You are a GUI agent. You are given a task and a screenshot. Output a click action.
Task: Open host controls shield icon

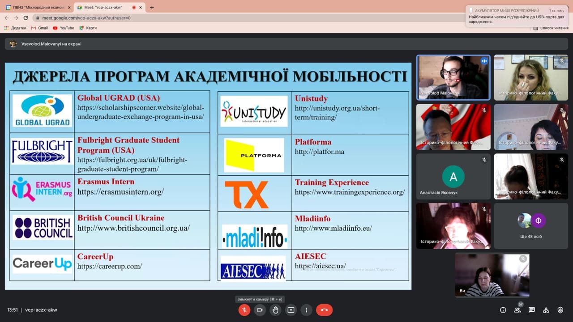560,310
